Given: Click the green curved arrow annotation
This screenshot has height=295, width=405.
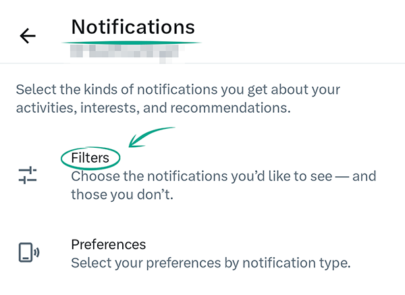Looking at the screenshot, I should coord(155,132).
